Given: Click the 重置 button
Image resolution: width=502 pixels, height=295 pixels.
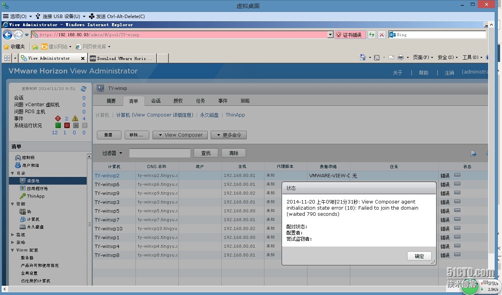Looking at the screenshot, I should point(109,135).
